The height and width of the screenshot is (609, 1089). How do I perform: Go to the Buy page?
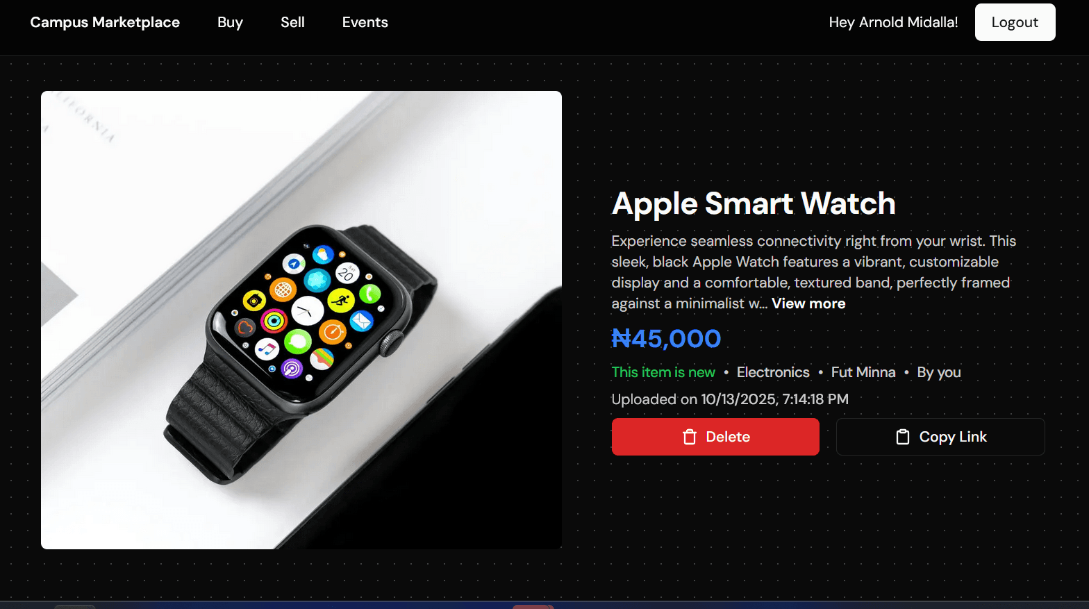point(230,22)
